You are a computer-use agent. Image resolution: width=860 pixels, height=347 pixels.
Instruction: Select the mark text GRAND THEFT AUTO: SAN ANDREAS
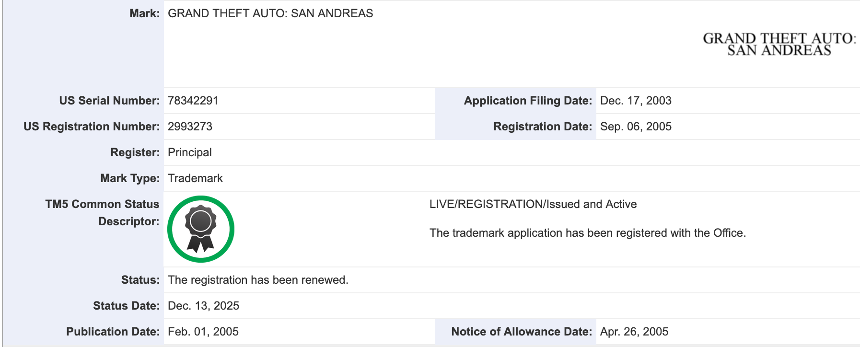click(270, 13)
